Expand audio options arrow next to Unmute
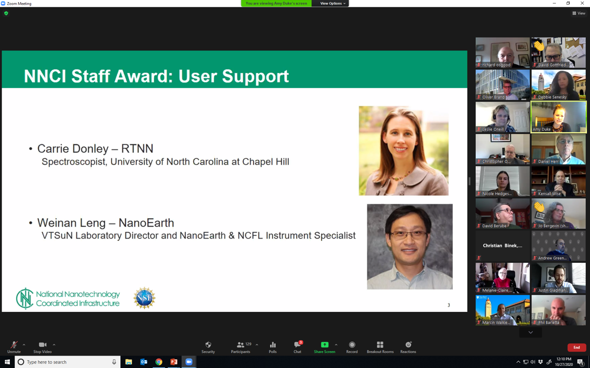Viewport: 590px width, 368px height. click(24, 345)
